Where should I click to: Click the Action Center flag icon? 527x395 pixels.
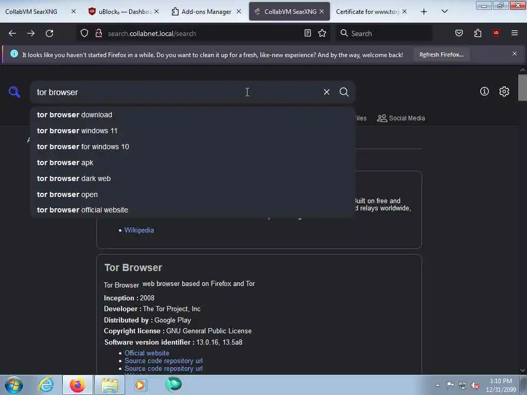pyautogui.click(x=450, y=385)
